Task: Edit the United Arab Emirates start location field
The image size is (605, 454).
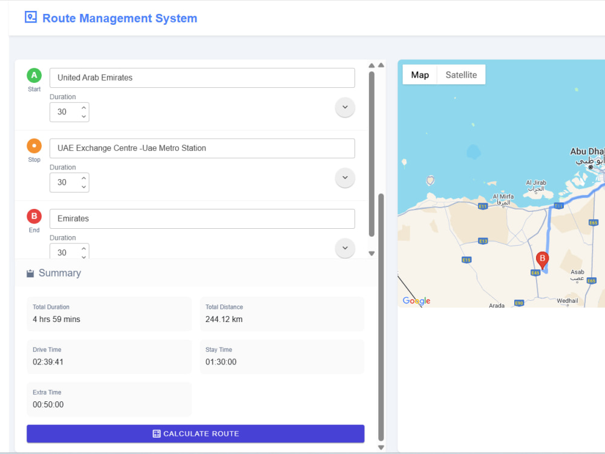Action: click(x=202, y=77)
